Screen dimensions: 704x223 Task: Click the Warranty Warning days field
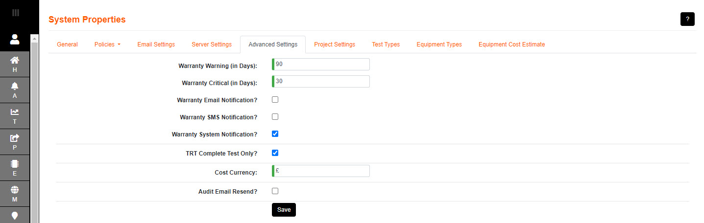(321, 65)
